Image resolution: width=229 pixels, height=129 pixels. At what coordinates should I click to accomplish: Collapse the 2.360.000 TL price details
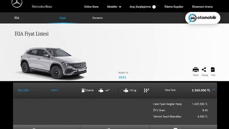tap(214, 90)
